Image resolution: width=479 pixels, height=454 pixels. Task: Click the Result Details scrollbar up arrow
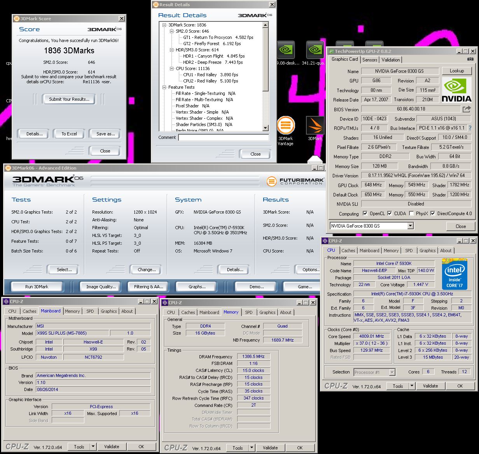click(x=266, y=25)
